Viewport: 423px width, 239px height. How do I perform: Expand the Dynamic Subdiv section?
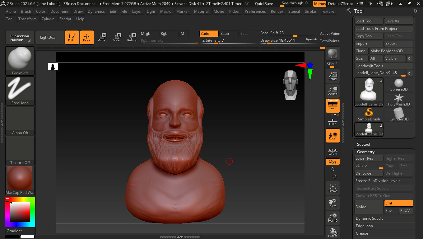(x=370, y=218)
